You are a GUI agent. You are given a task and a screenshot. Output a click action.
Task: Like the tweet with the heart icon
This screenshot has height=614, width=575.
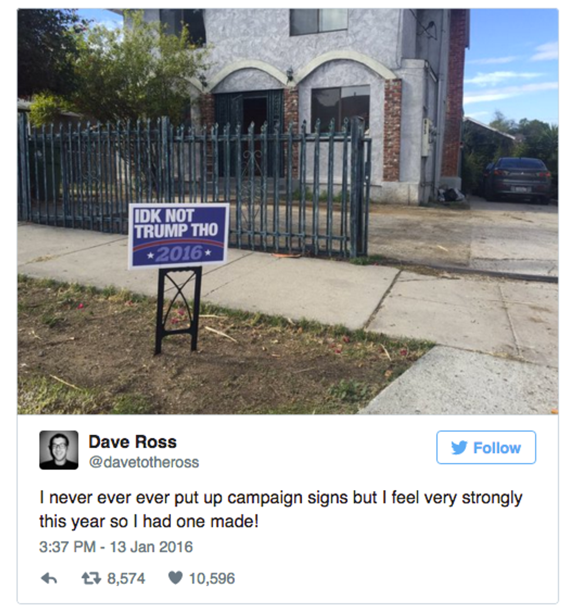coord(175,578)
